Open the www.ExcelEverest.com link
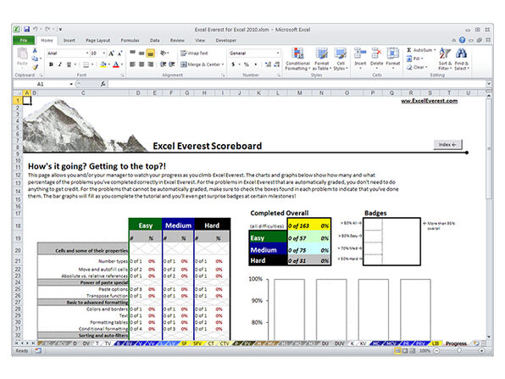 pyautogui.click(x=429, y=101)
